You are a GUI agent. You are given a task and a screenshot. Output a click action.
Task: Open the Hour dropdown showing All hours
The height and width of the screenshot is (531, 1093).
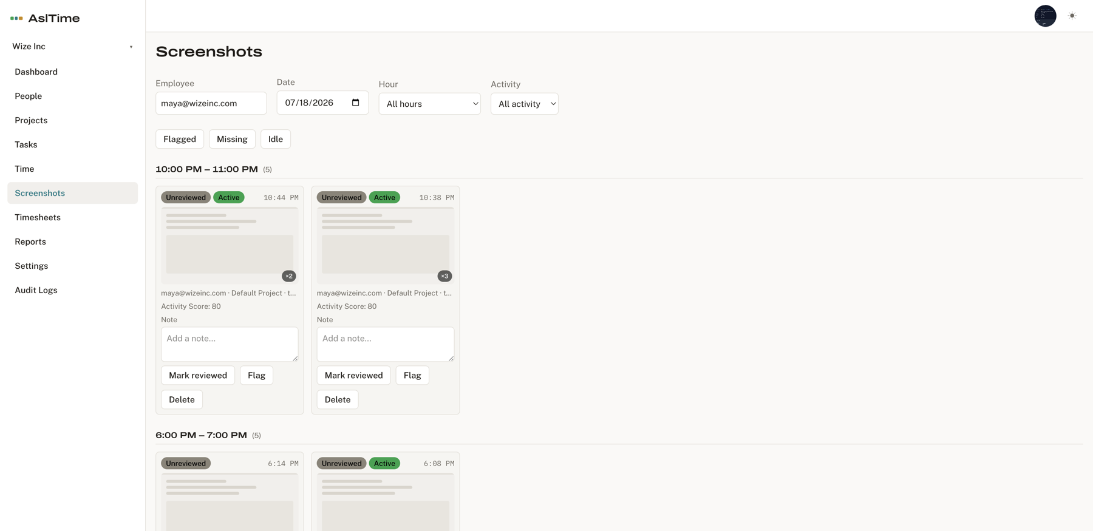pyautogui.click(x=430, y=104)
